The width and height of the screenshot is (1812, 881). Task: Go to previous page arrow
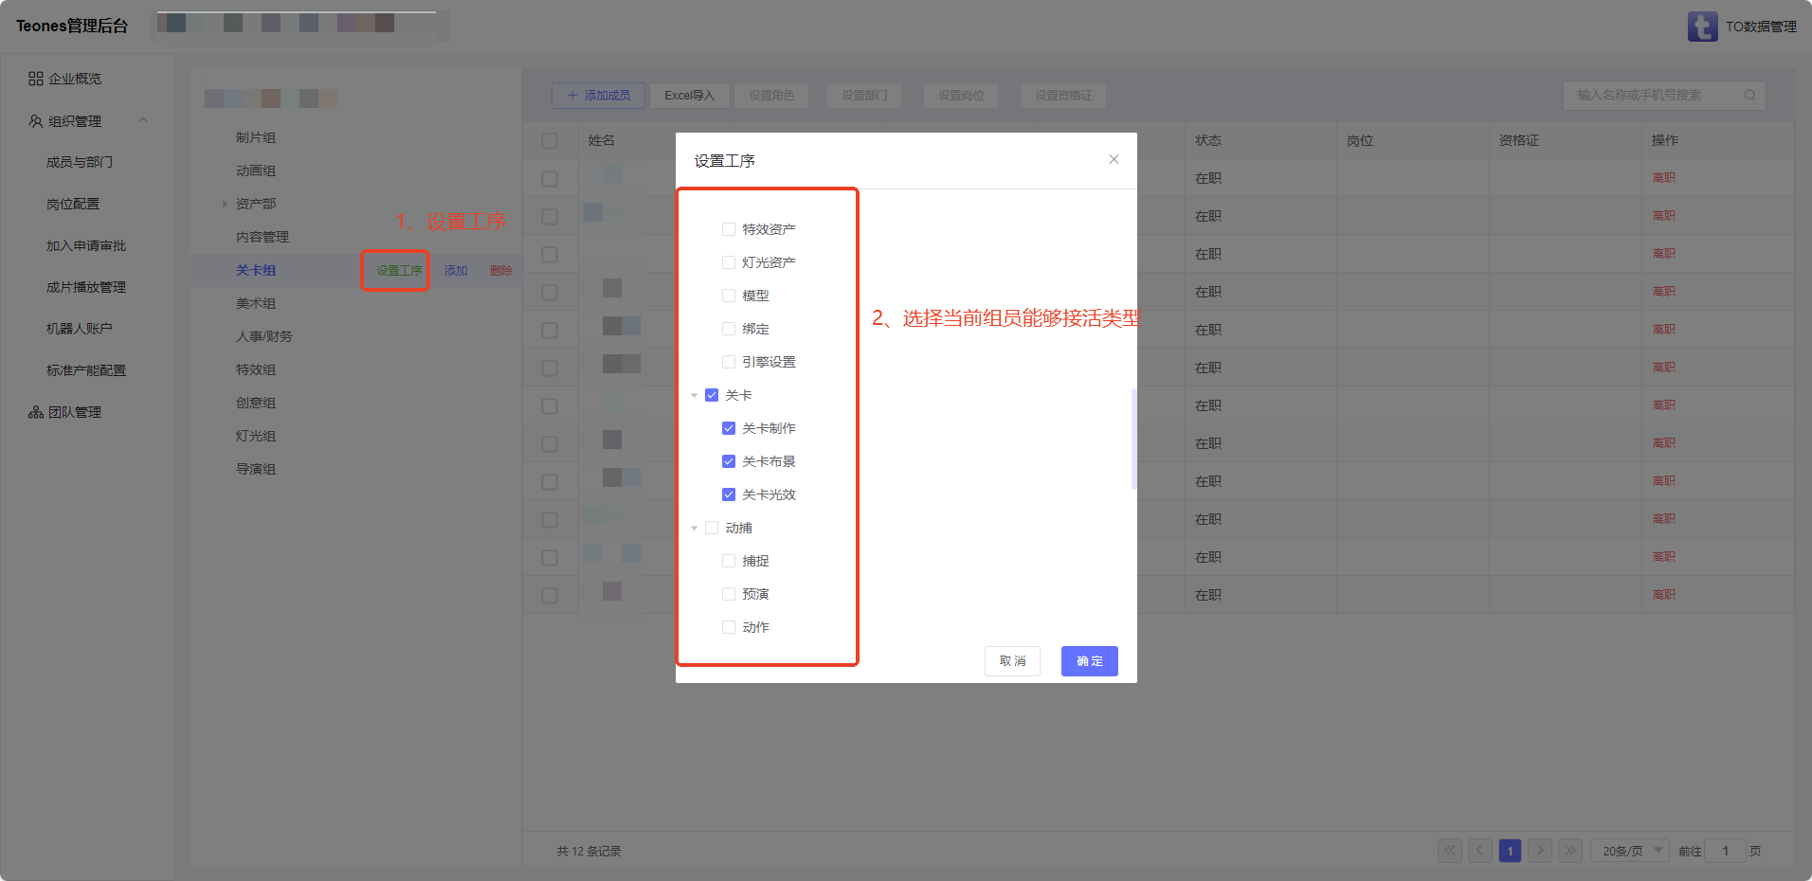[1480, 851]
